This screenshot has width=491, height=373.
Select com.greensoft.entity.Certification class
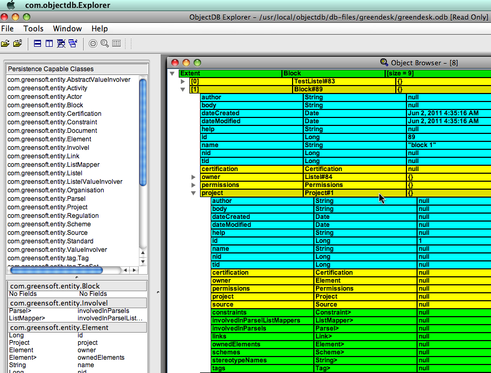(x=54, y=114)
